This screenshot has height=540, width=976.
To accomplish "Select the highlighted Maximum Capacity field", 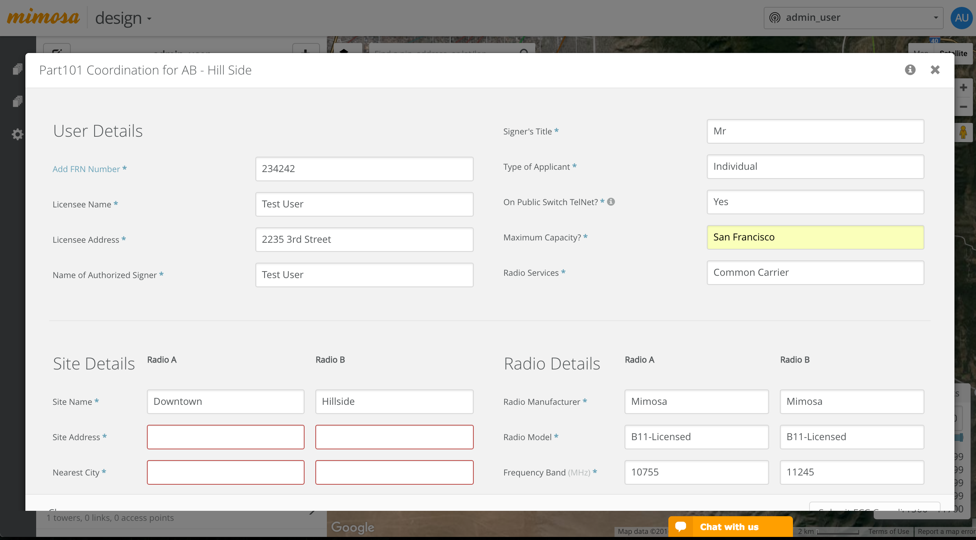I will click(815, 237).
